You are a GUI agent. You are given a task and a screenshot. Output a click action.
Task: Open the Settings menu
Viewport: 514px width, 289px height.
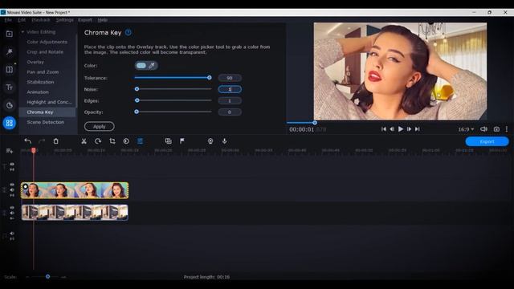(x=64, y=20)
